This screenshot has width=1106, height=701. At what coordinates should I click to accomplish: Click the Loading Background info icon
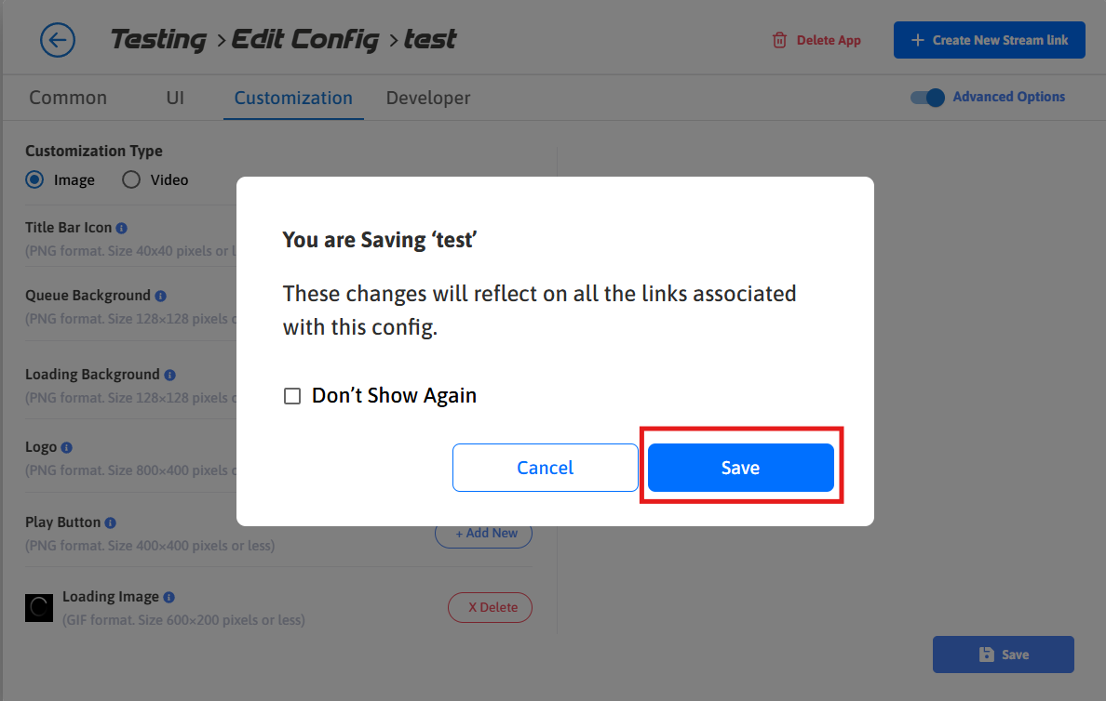(169, 375)
